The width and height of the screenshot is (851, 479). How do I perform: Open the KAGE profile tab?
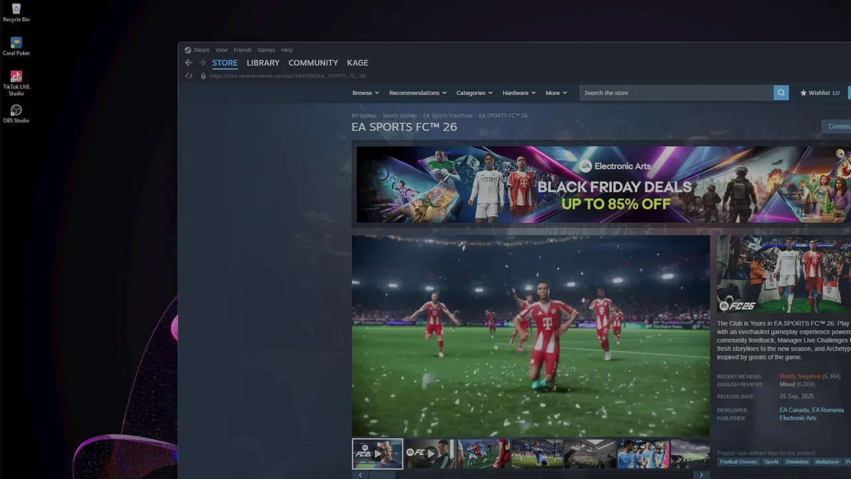[358, 63]
